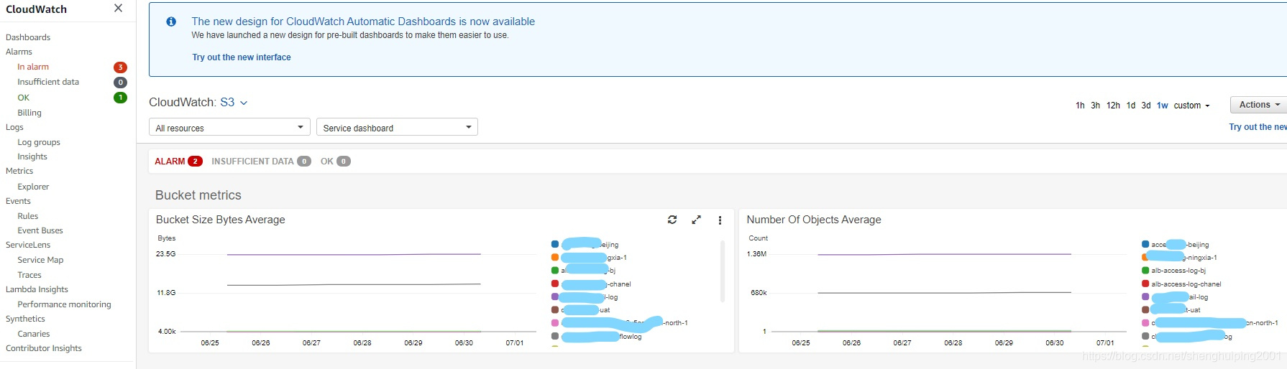
Task: Set time range to 1h
Action: (x=1080, y=106)
